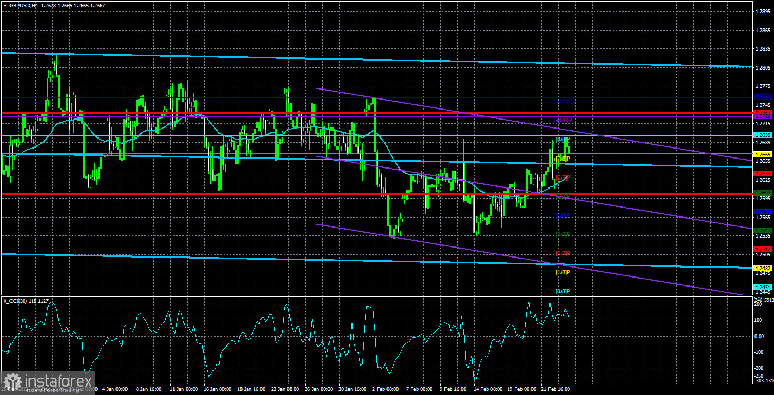This screenshot has width=774, height=395.
Task: Select the [8/8]P Murray level label
Action: click(563, 139)
